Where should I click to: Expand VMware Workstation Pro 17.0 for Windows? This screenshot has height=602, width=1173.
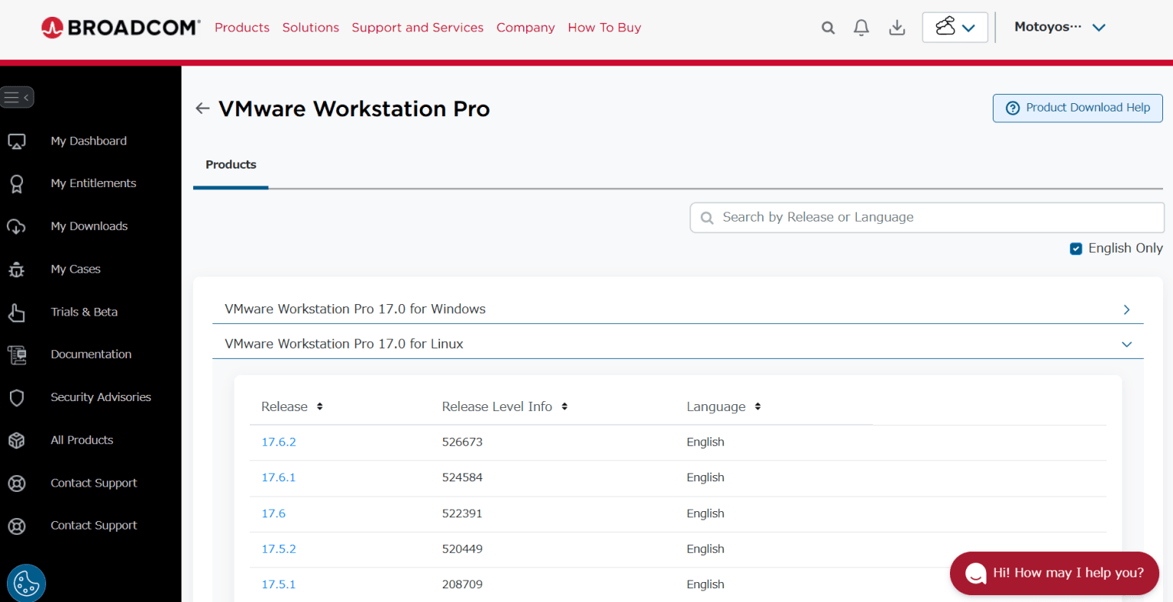(1126, 309)
